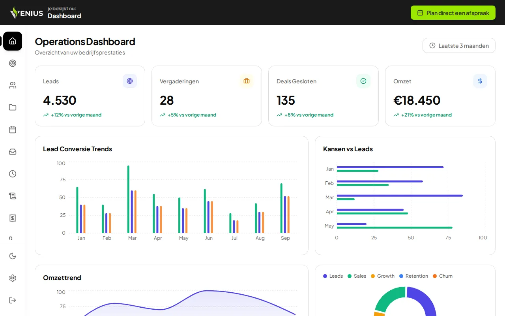This screenshot has width=505, height=316.
Task: Click the 28 Vergaderingen value
Action: (167, 100)
